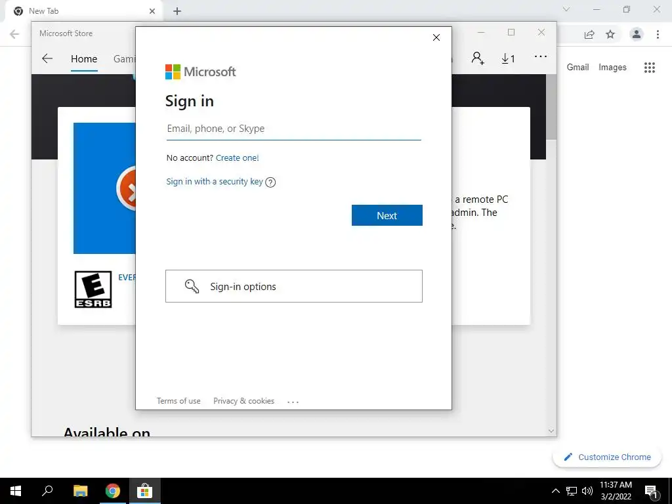Viewport: 672px width, 504px height.
Task: Open the taskbar clock and date
Action: pos(616,491)
